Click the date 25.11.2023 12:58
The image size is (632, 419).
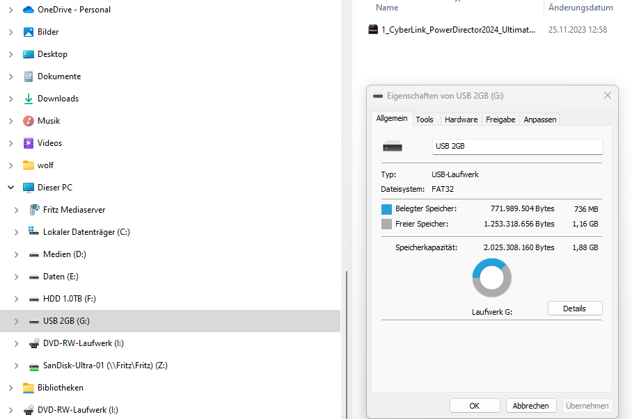[x=578, y=30]
